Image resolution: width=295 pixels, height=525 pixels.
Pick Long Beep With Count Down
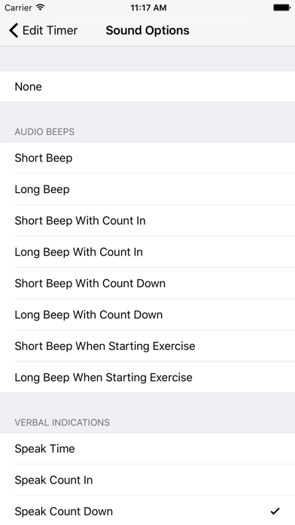[147, 315]
